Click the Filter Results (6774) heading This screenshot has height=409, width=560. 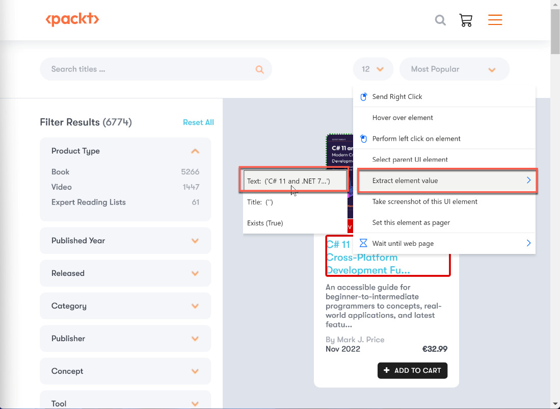86,122
